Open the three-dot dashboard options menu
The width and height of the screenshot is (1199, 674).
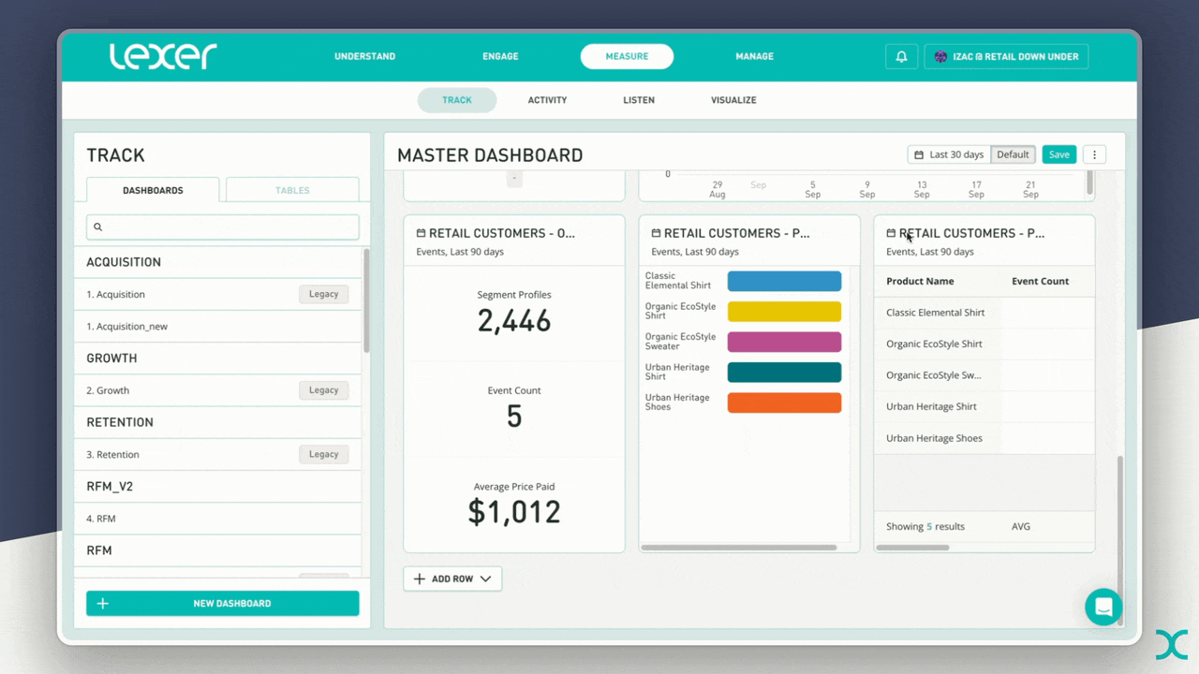click(1094, 154)
